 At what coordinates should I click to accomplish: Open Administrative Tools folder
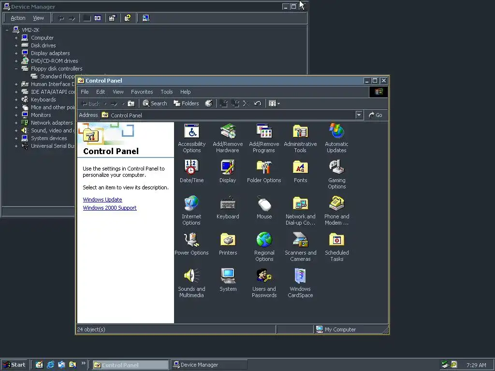tap(300, 138)
